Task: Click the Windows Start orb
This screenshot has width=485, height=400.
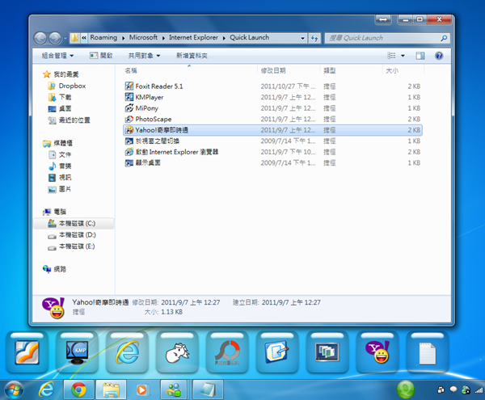Action: click(15, 390)
